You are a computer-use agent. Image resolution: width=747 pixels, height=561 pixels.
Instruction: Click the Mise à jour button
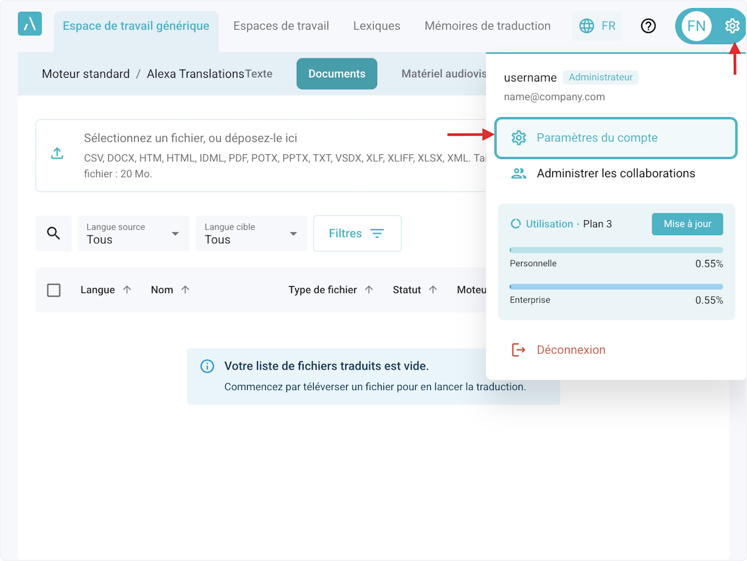[687, 224]
